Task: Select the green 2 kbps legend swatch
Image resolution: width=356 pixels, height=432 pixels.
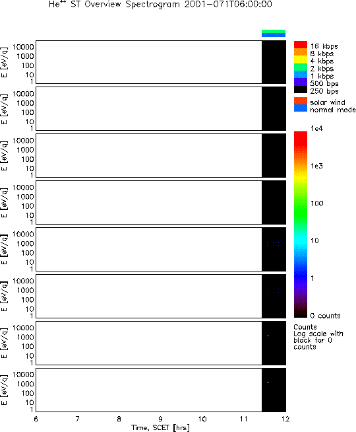Action: 301,67
